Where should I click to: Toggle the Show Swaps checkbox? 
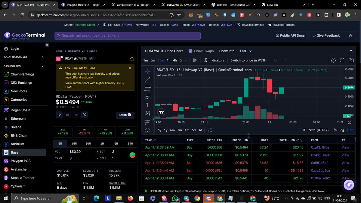(190, 51)
